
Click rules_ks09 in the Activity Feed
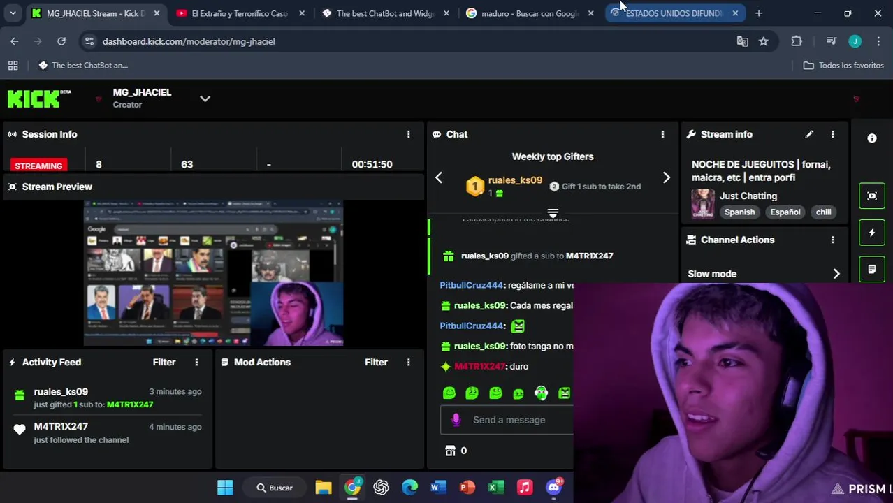(61, 391)
